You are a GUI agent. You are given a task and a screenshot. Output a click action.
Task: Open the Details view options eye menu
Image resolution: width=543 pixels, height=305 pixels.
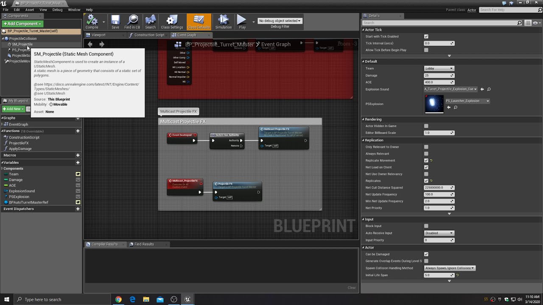(536, 23)
